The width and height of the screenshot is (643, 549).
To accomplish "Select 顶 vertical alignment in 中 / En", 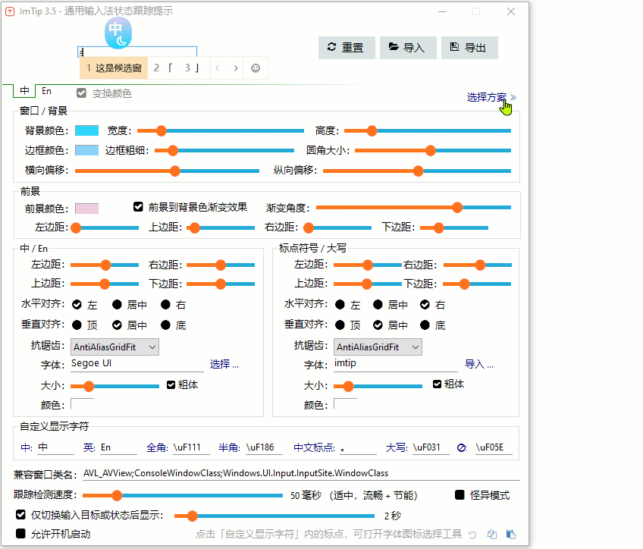I will click(77, 325).
